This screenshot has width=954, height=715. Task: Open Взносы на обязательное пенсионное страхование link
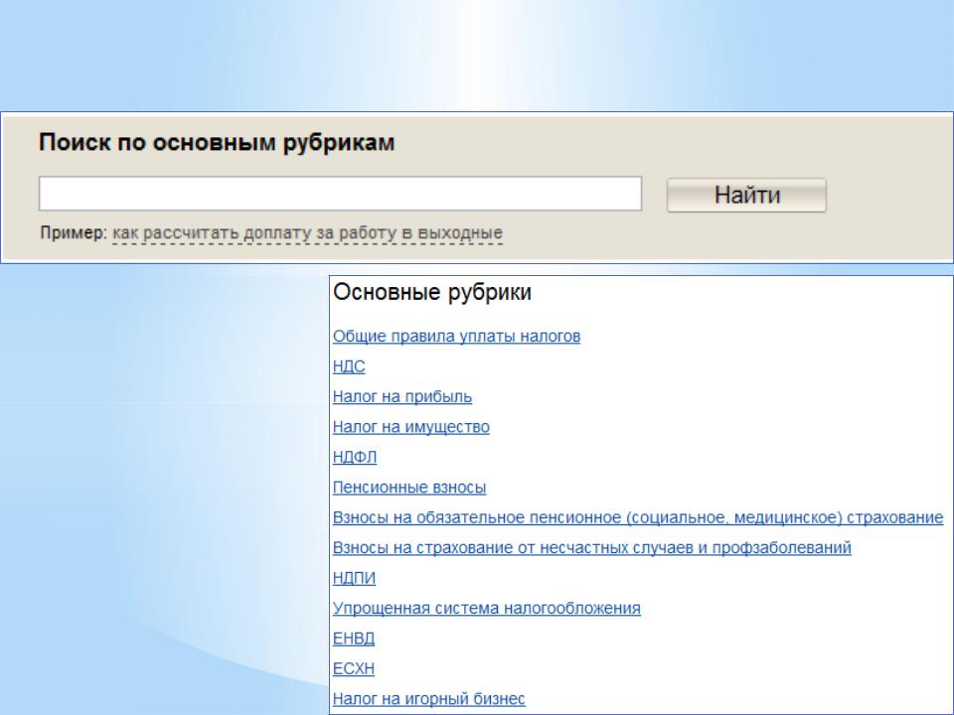[638, 517]
